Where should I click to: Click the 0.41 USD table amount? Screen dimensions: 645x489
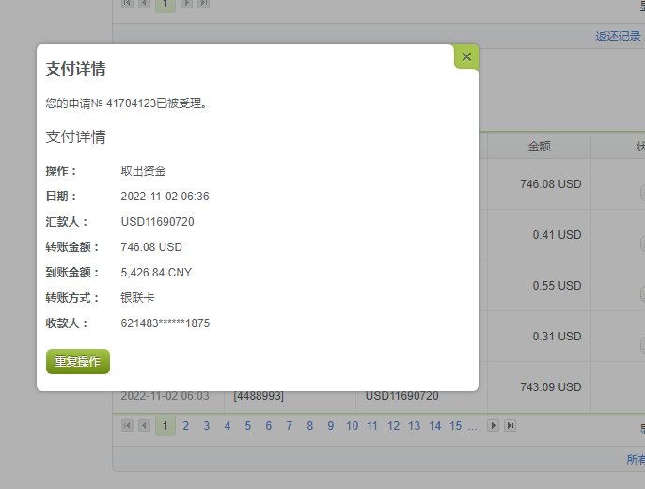[557, 235]
